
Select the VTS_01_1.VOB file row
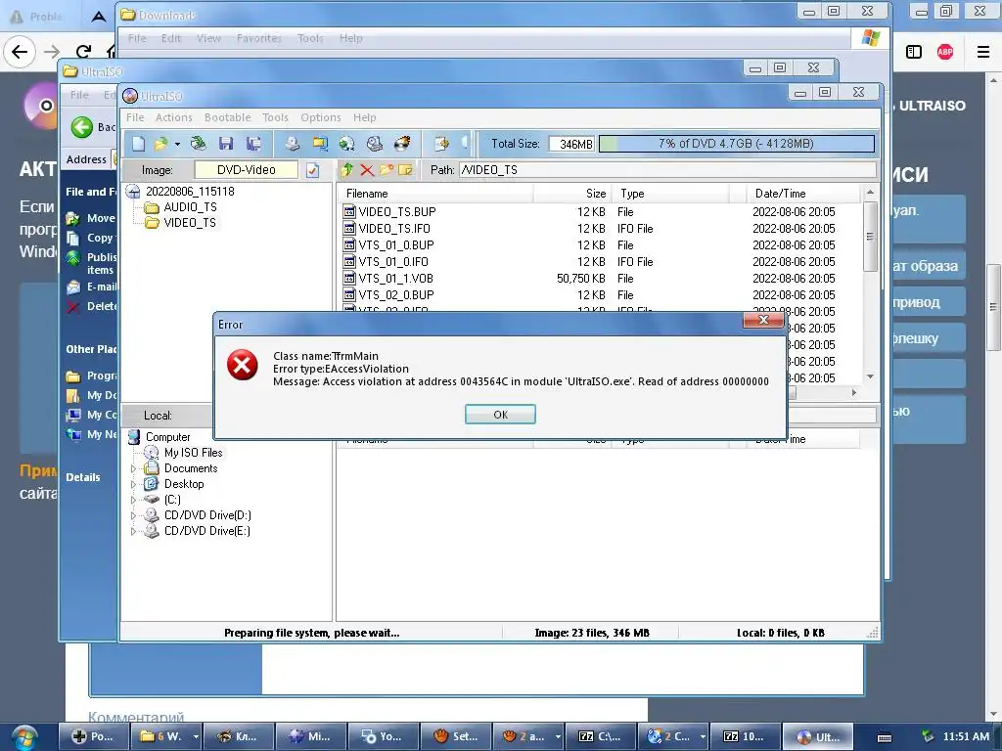tap(601, 279)
